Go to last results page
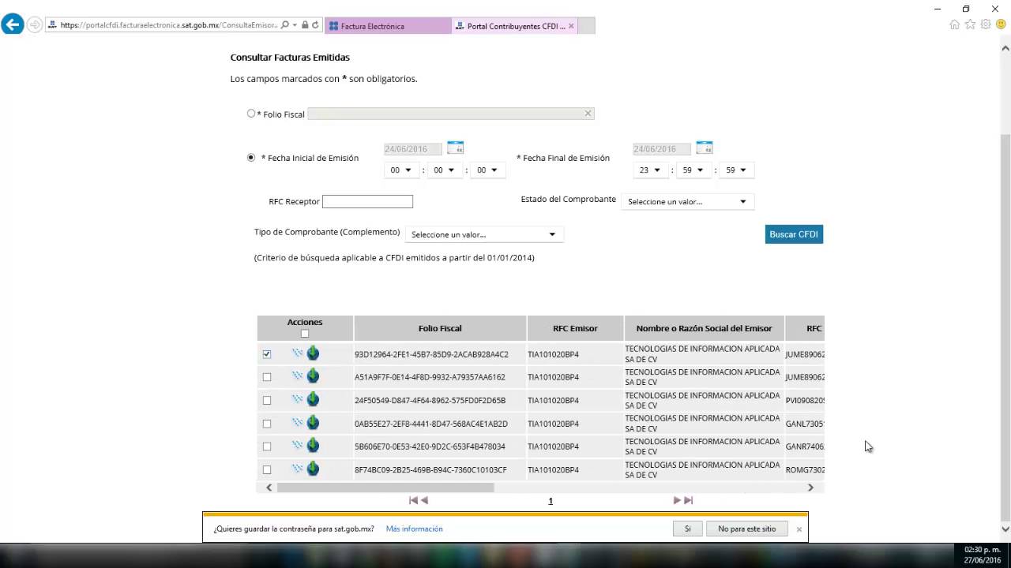This screenshot has height=568, width=1011. click(x=688, y=500)
